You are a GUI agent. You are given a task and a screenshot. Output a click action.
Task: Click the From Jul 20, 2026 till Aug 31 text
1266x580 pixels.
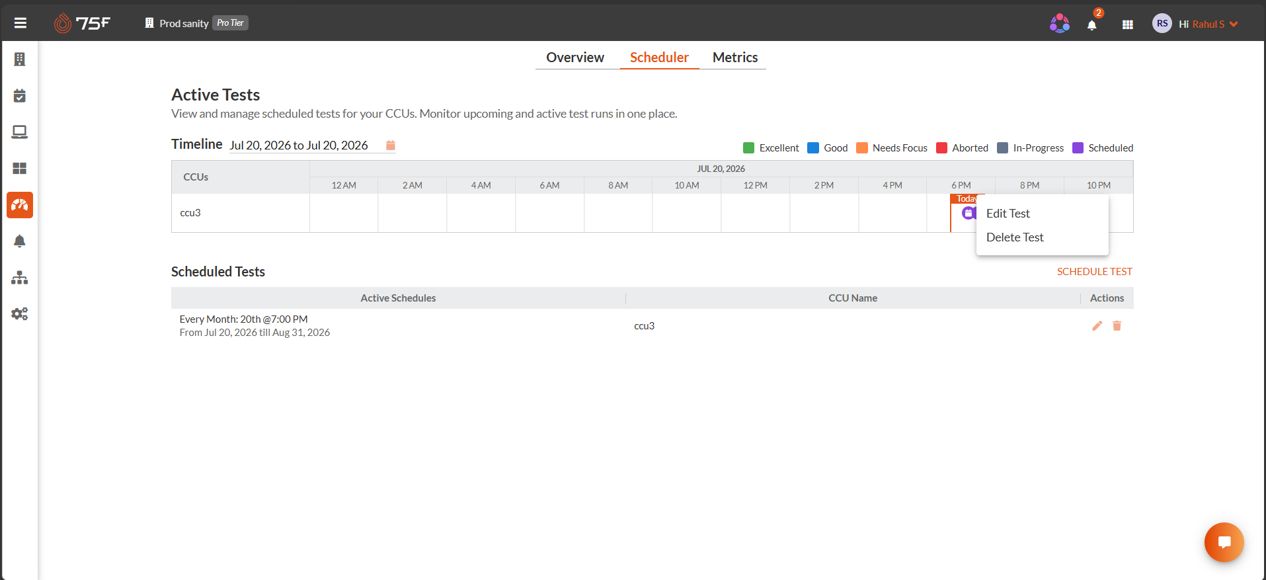pyautogui.click(x=255, y=333)
